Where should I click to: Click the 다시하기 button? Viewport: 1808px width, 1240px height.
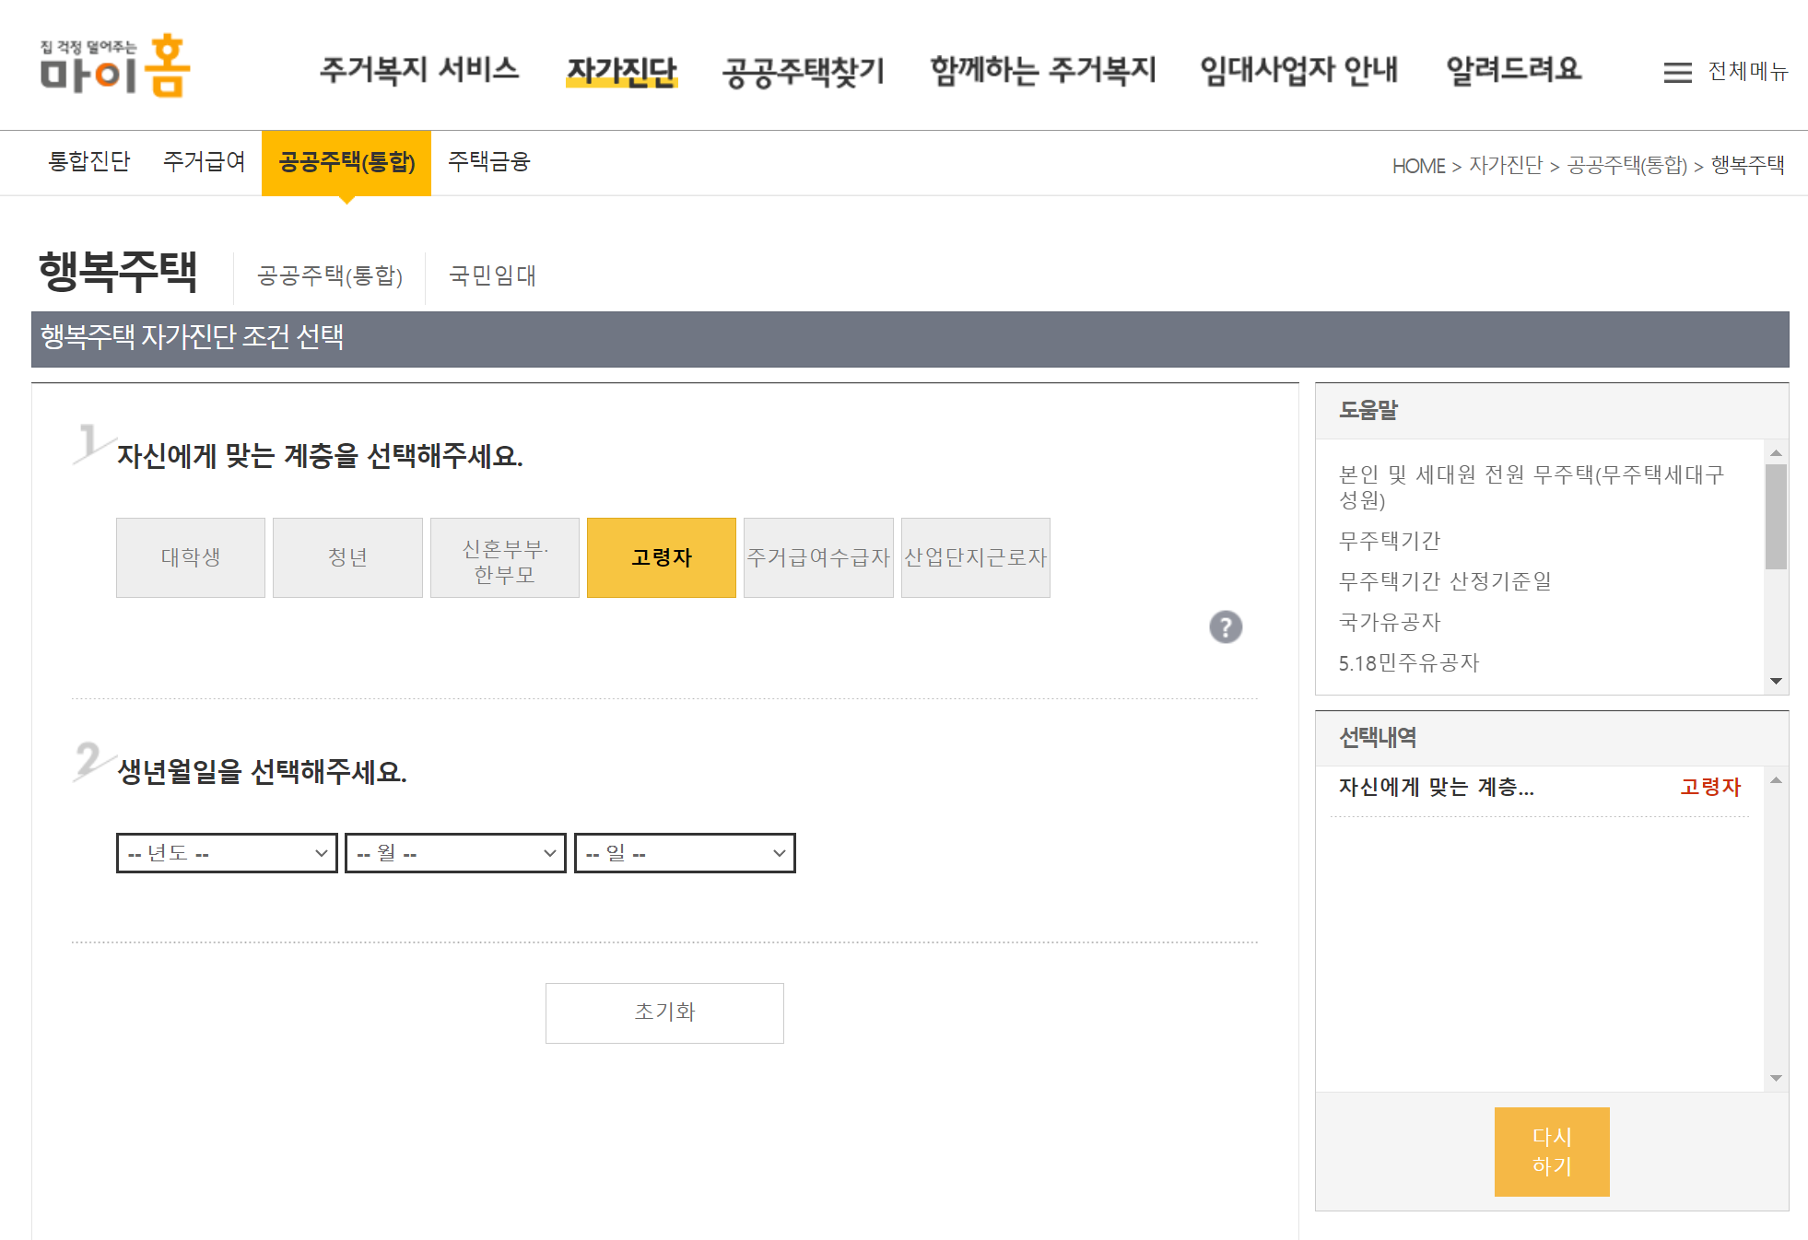[1552, 1151]
